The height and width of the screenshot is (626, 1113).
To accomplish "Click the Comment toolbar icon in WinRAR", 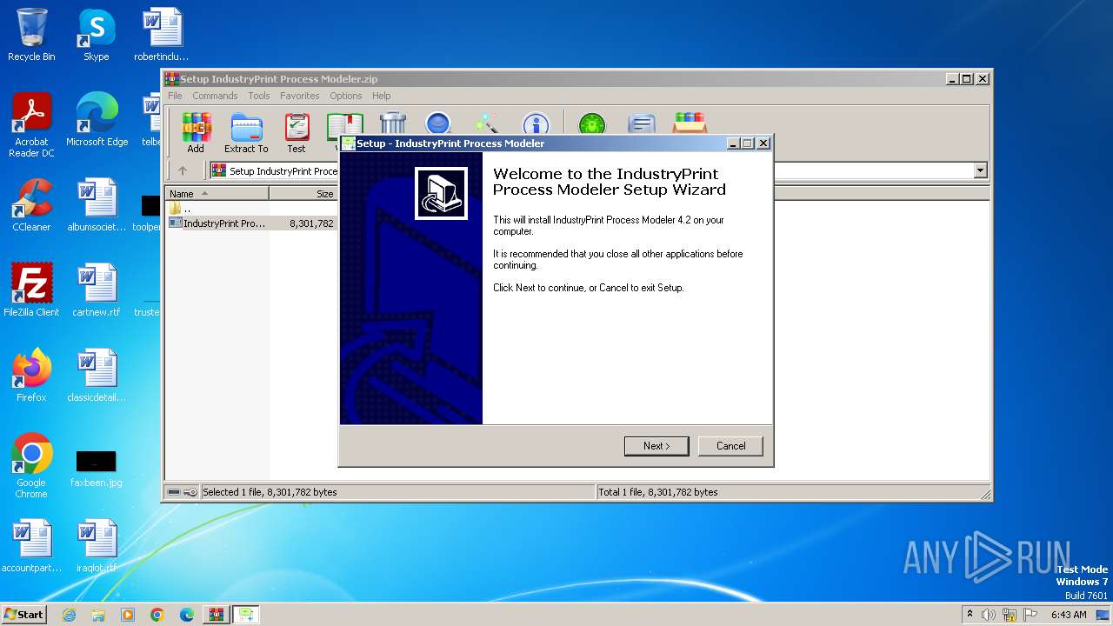I will [x=642, y=123].
